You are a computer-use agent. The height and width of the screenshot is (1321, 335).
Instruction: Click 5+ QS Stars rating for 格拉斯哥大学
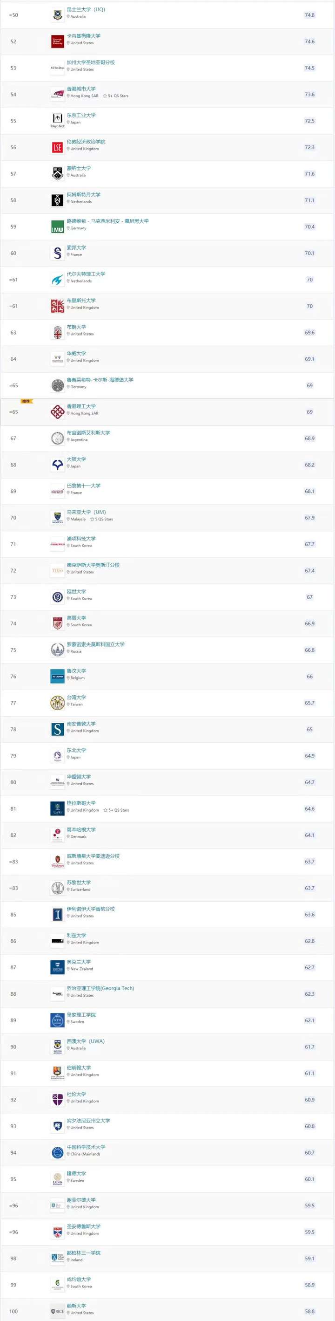point(116,810)
